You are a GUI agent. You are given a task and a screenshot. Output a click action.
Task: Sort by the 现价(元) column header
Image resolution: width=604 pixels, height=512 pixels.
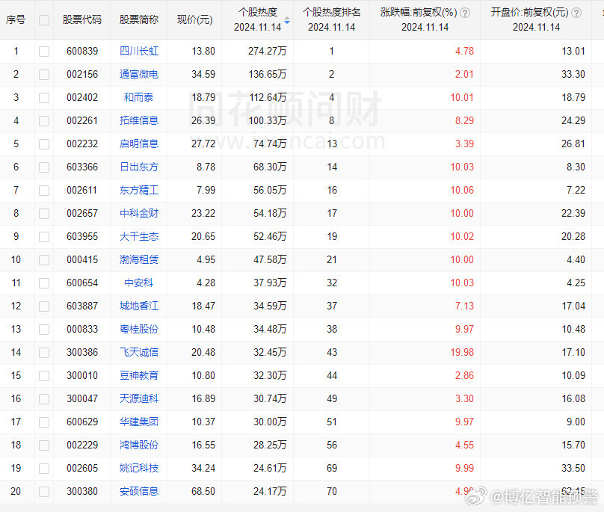[194, 19]
